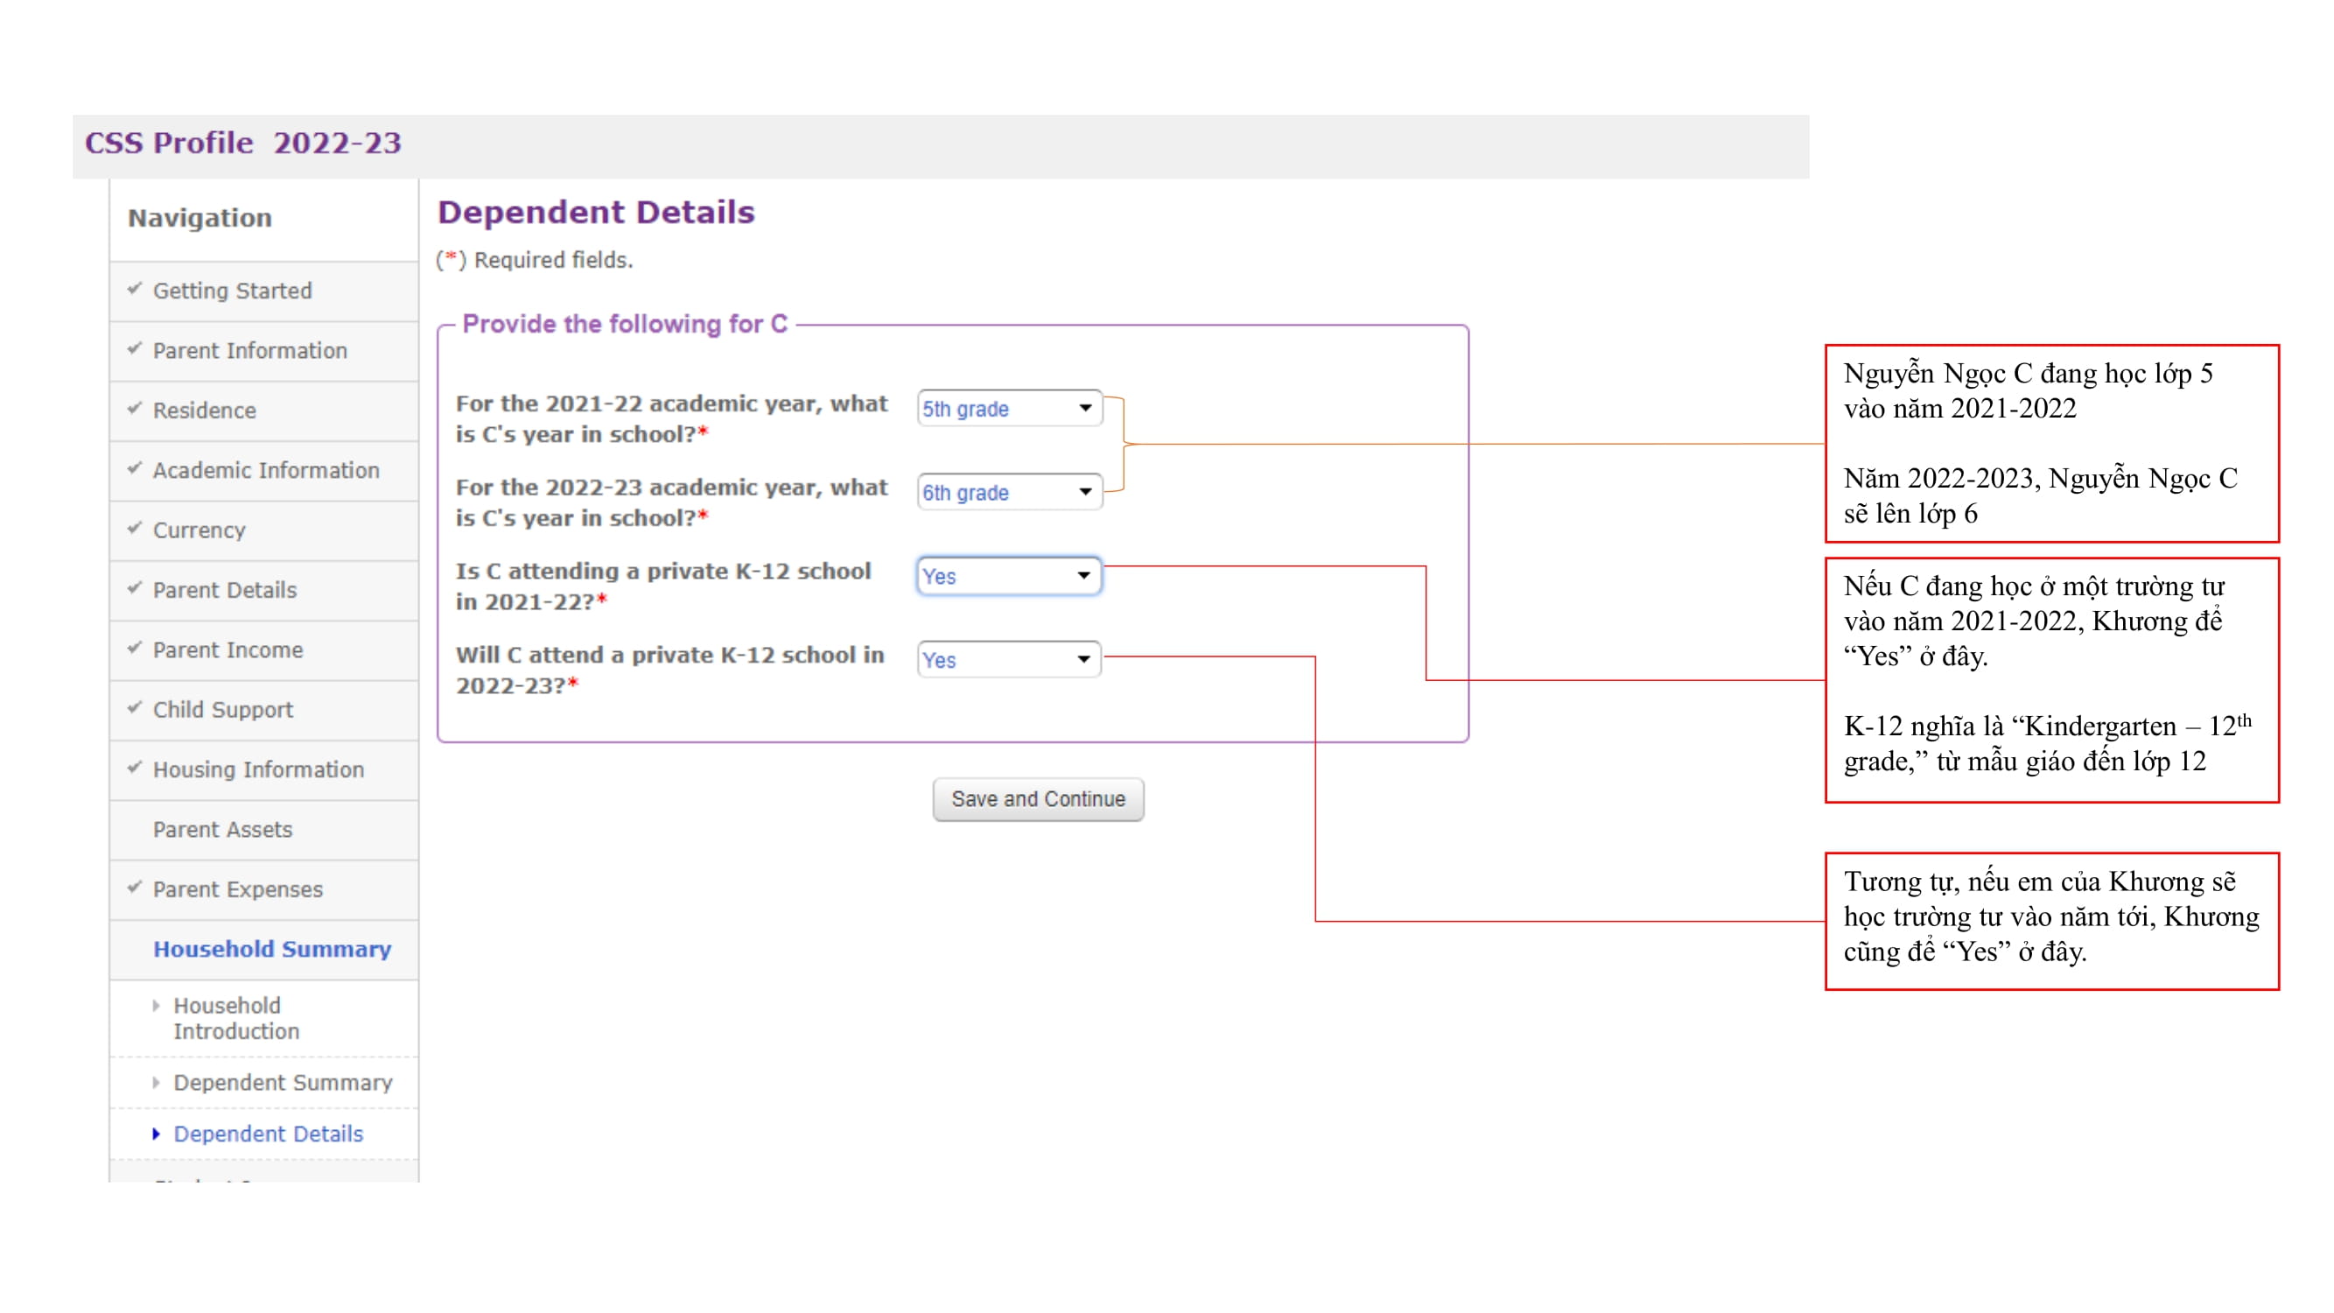Screen dimensions: 2334x1313
Task: Open the Parent Income section
Action: point(228,649)
